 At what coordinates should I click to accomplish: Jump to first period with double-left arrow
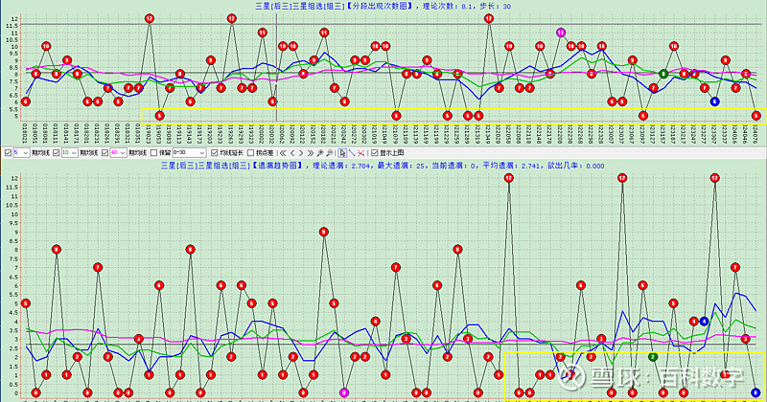283,152
